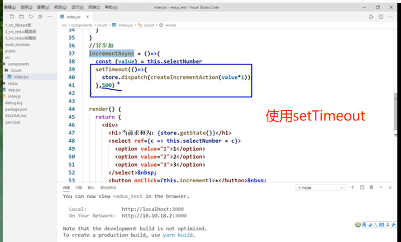The image size is (401, 242).
Task: Collapse all folders in explorer
Action: (x=40, y=17)
